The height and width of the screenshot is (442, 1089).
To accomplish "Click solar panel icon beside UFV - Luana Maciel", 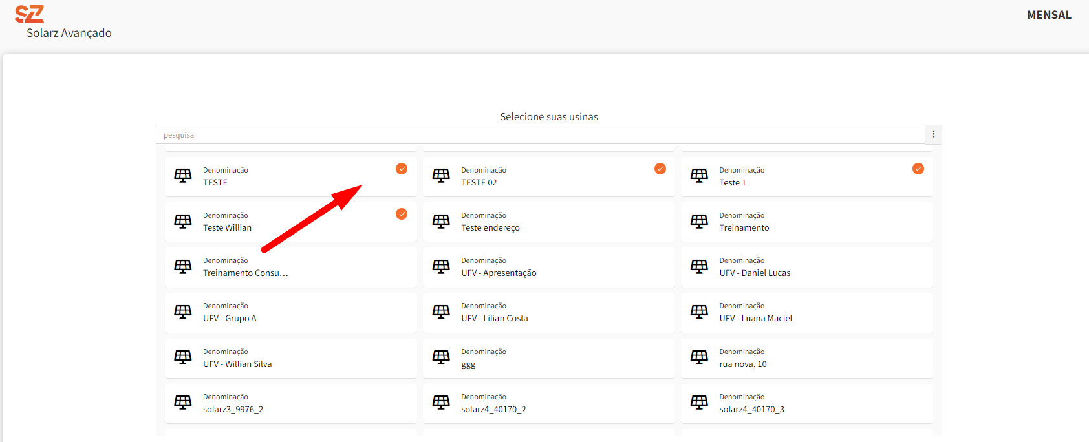I will tap(699, 311).
